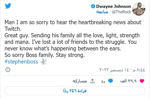Click the blue reply bubble icon
The width and height of the screenshot is (150, 99).
point(110,81)
